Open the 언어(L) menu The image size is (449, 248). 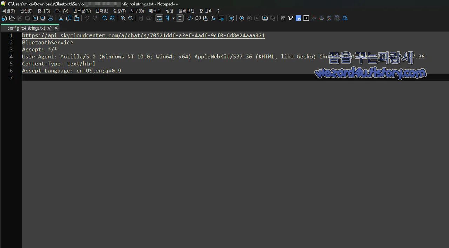[x=102, y=11]
